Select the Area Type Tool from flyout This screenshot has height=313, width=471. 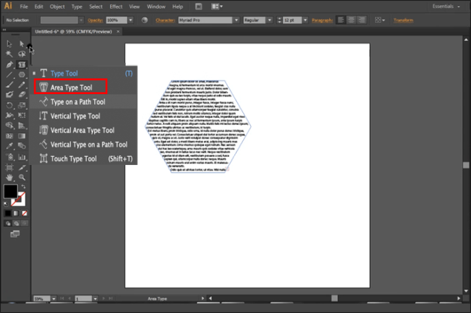pyautogui.click(x=78, y=87)
